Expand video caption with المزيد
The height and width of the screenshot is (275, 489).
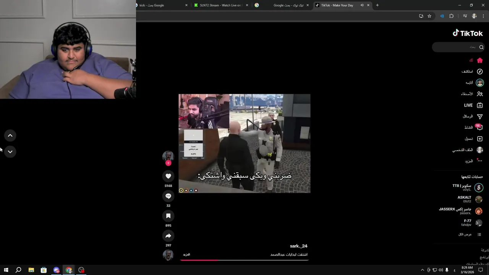(186, 254)
